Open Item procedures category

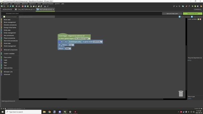coord(9,35)
